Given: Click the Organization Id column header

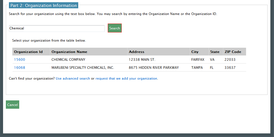Looking at the screenshot, I should 31,52.
